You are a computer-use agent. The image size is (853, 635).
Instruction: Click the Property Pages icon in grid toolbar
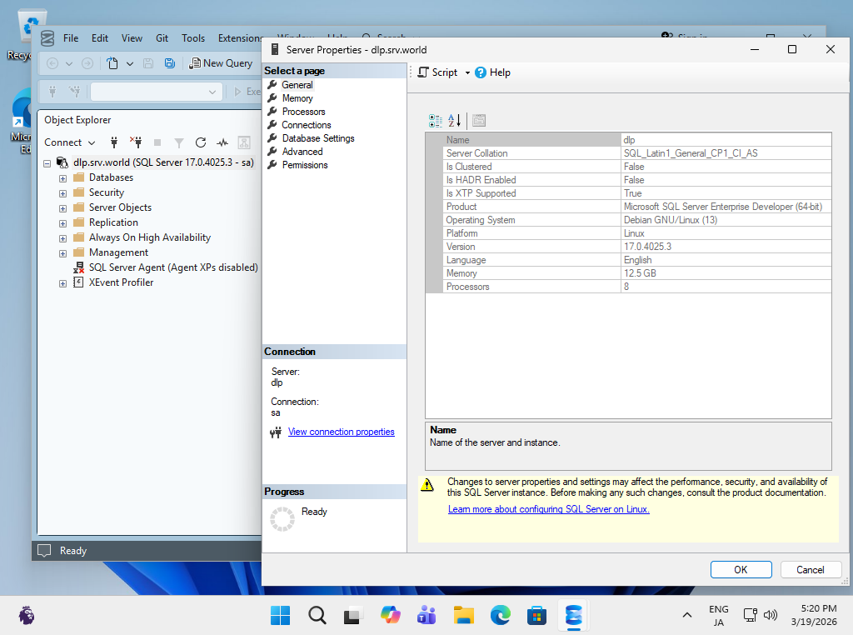479,120
